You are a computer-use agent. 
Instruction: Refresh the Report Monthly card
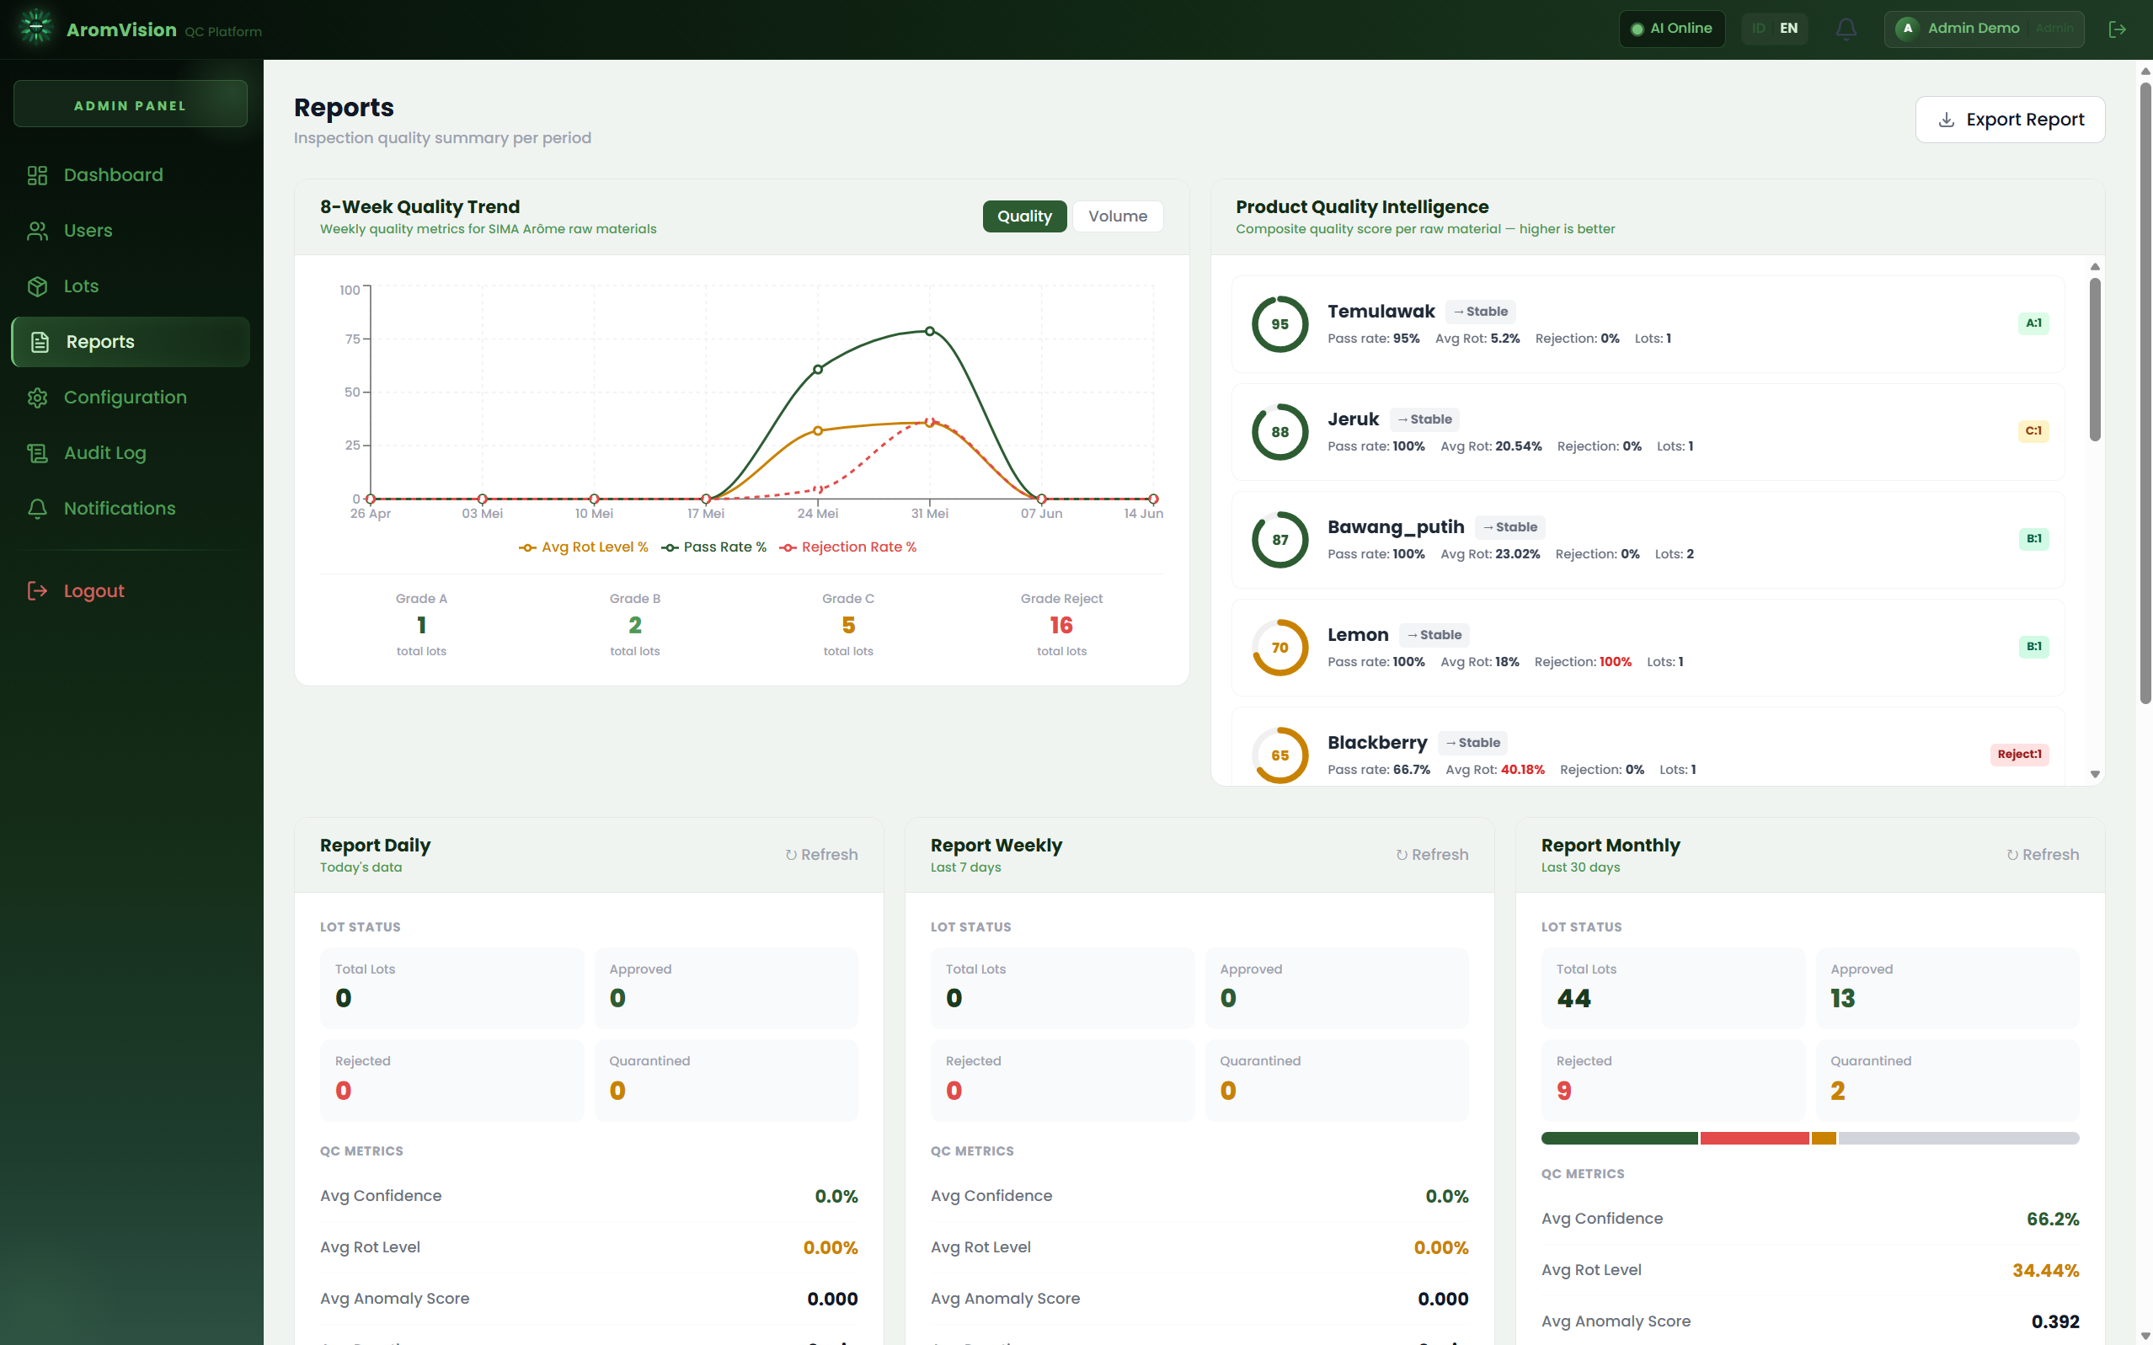pyautogui.click(x=2043, y=854)
